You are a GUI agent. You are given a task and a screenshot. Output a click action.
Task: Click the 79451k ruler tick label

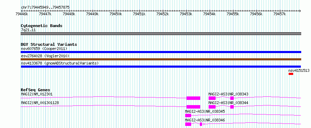click(139, 14)
